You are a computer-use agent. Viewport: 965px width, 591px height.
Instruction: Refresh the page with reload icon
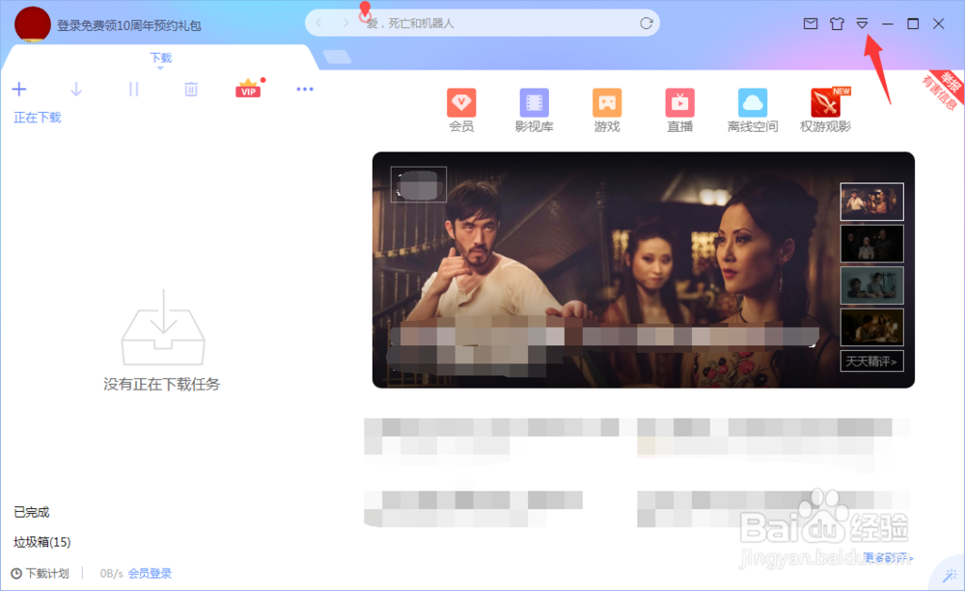647,23
